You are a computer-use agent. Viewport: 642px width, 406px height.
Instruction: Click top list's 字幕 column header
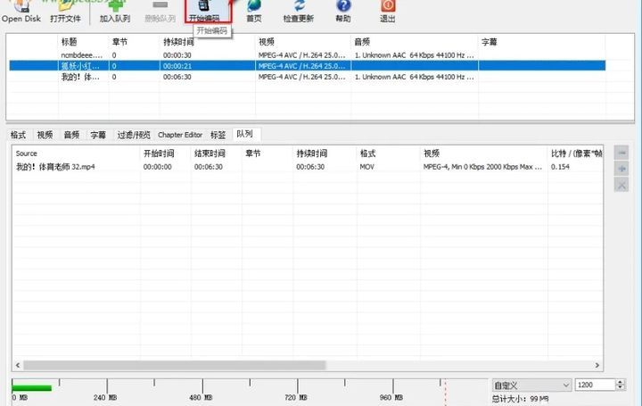489,42
